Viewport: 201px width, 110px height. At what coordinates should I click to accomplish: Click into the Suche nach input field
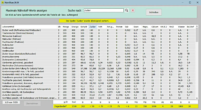click(103, 10)
